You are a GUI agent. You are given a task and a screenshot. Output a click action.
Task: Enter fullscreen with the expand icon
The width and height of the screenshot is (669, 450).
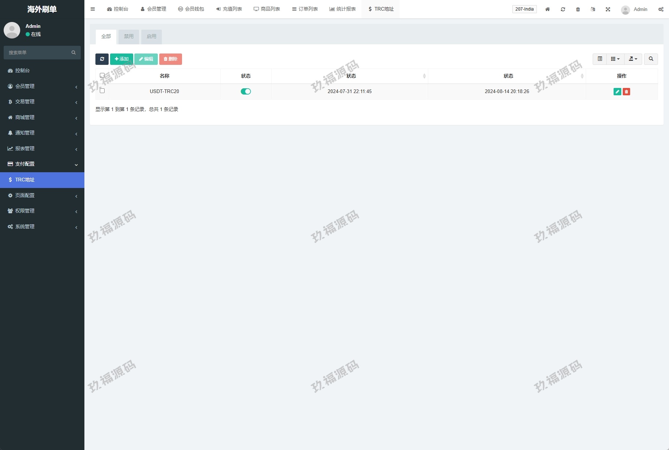(x=608, y=9)
